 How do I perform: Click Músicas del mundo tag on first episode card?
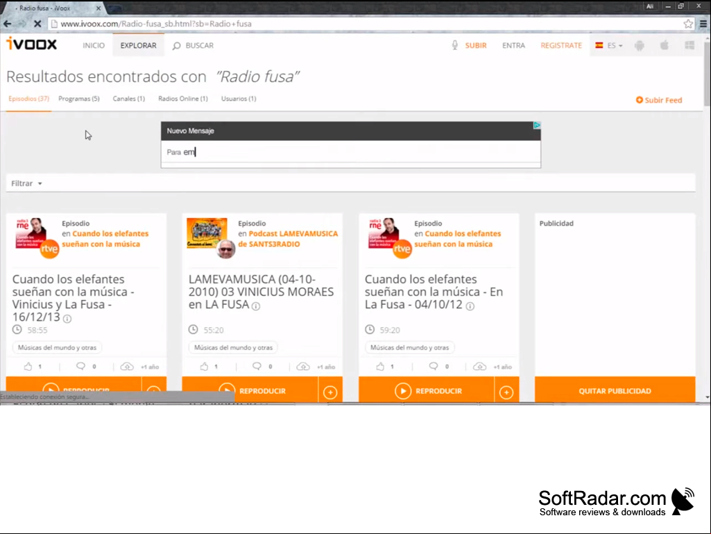click(x=57, y=347)
